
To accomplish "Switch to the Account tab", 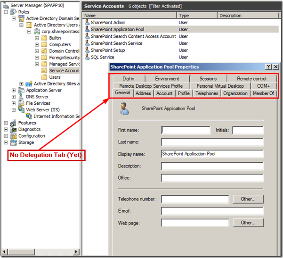I will [x=164, y=93].
